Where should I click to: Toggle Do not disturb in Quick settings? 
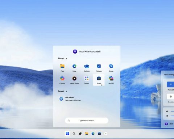(170, 97)
